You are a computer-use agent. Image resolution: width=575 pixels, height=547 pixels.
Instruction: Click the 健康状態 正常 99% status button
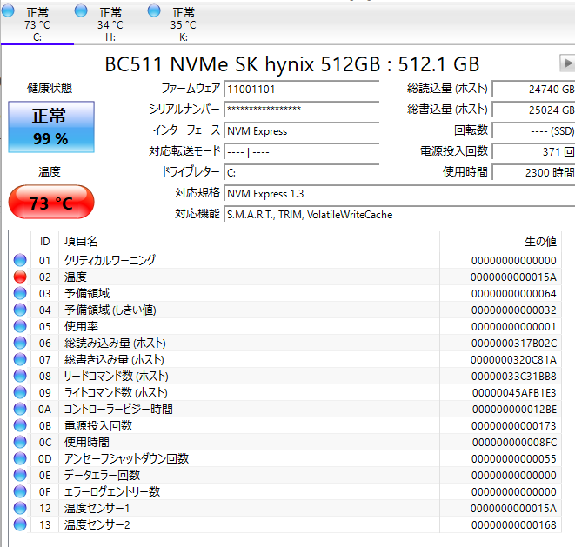tap(50, 126)
